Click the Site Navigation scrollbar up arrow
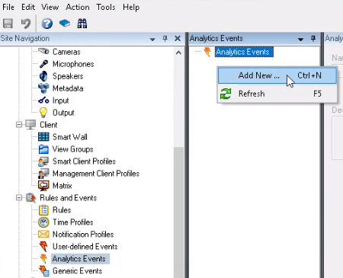Image resolution: width=343 pixels, height=278 pixels. [x=178, y=53]
